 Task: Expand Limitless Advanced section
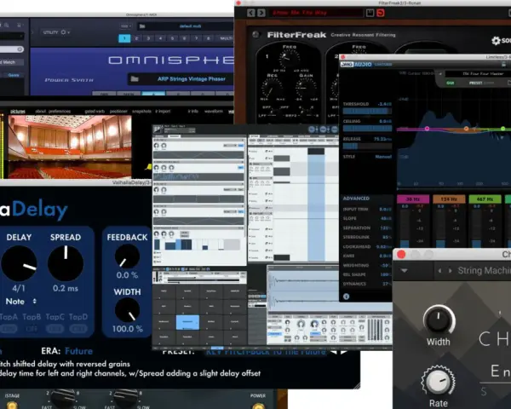click(356, 199)
